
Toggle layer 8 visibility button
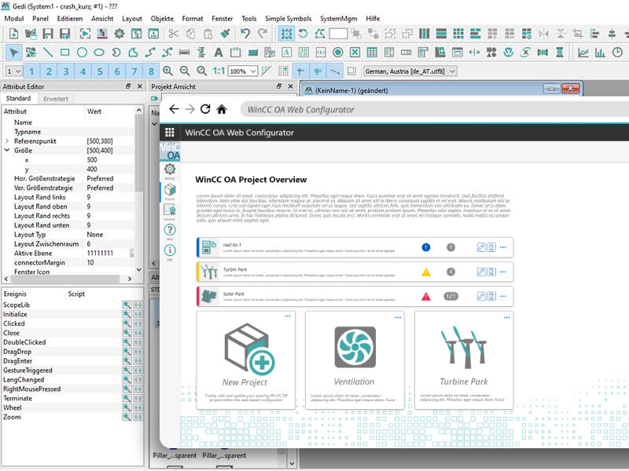click(149, 71)
